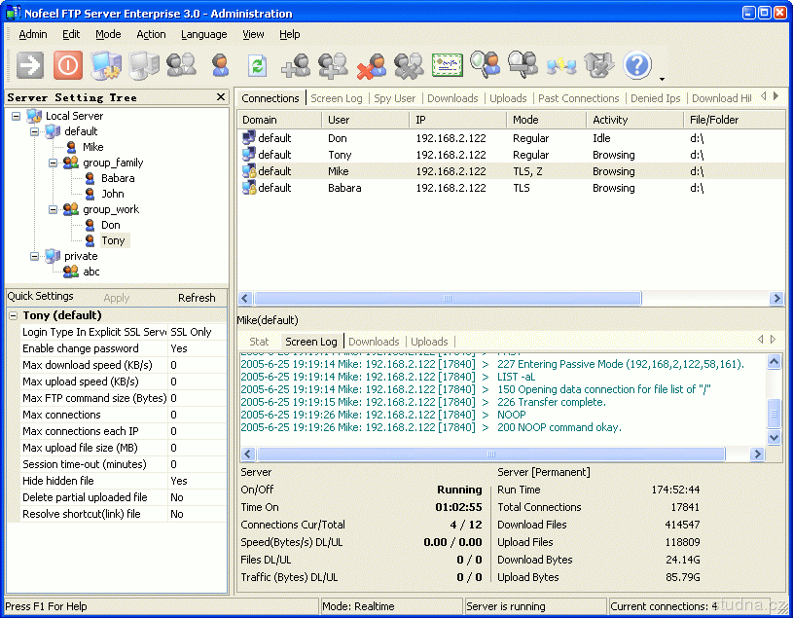The image size is (793, 618).
Task: Click the add user icon with plus sign
Action: [296, 65]
